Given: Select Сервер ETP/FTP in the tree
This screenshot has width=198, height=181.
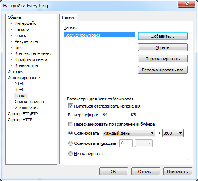Looking at the screenshot, I should tap(23, 114).
